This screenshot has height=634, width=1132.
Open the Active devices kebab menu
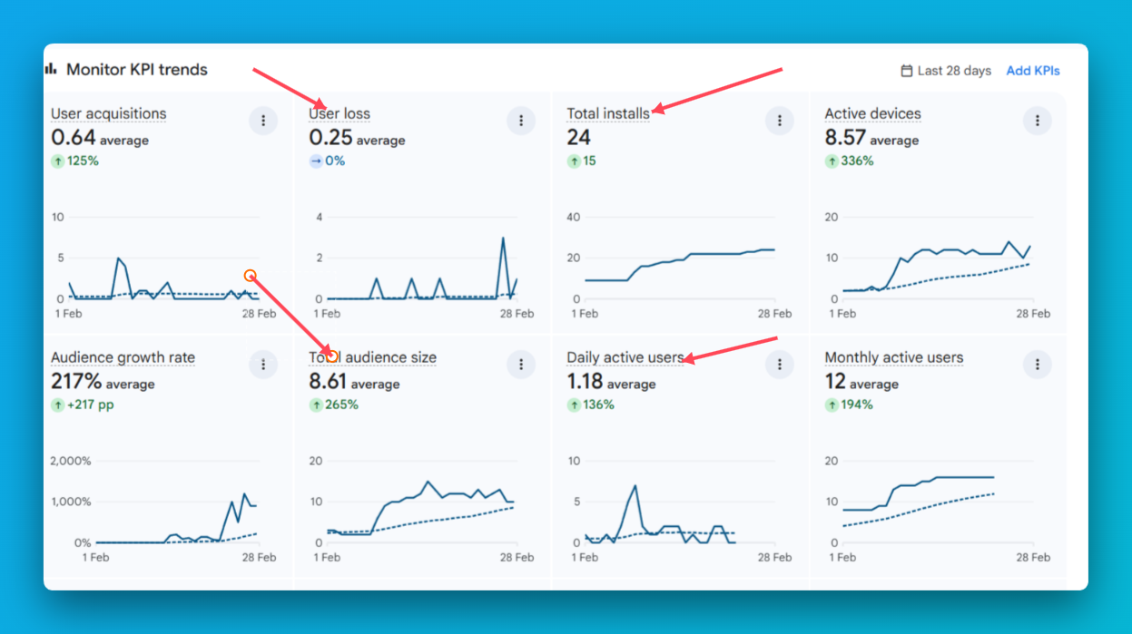tap(1037, 121)
